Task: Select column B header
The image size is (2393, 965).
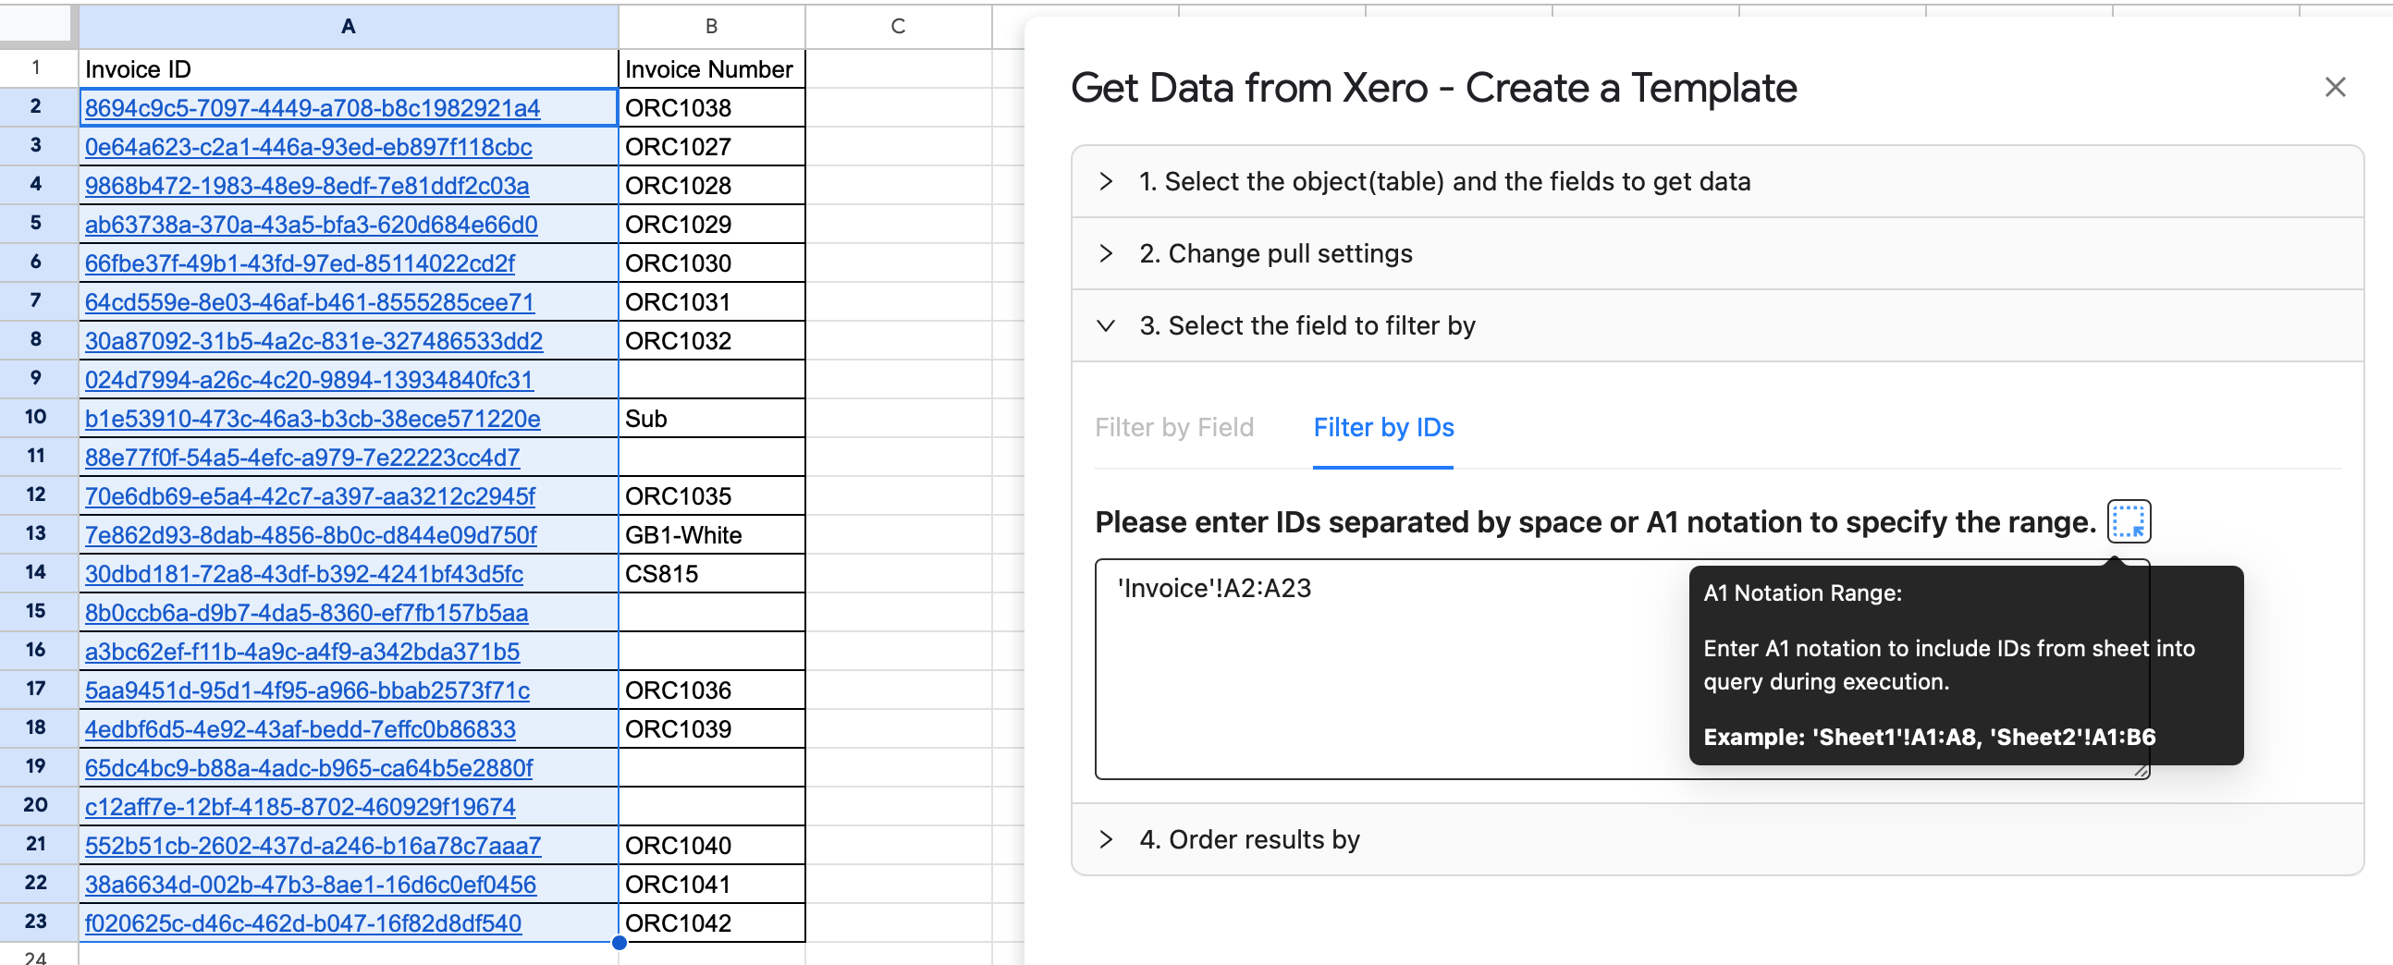Action: [x=712, y=26]
